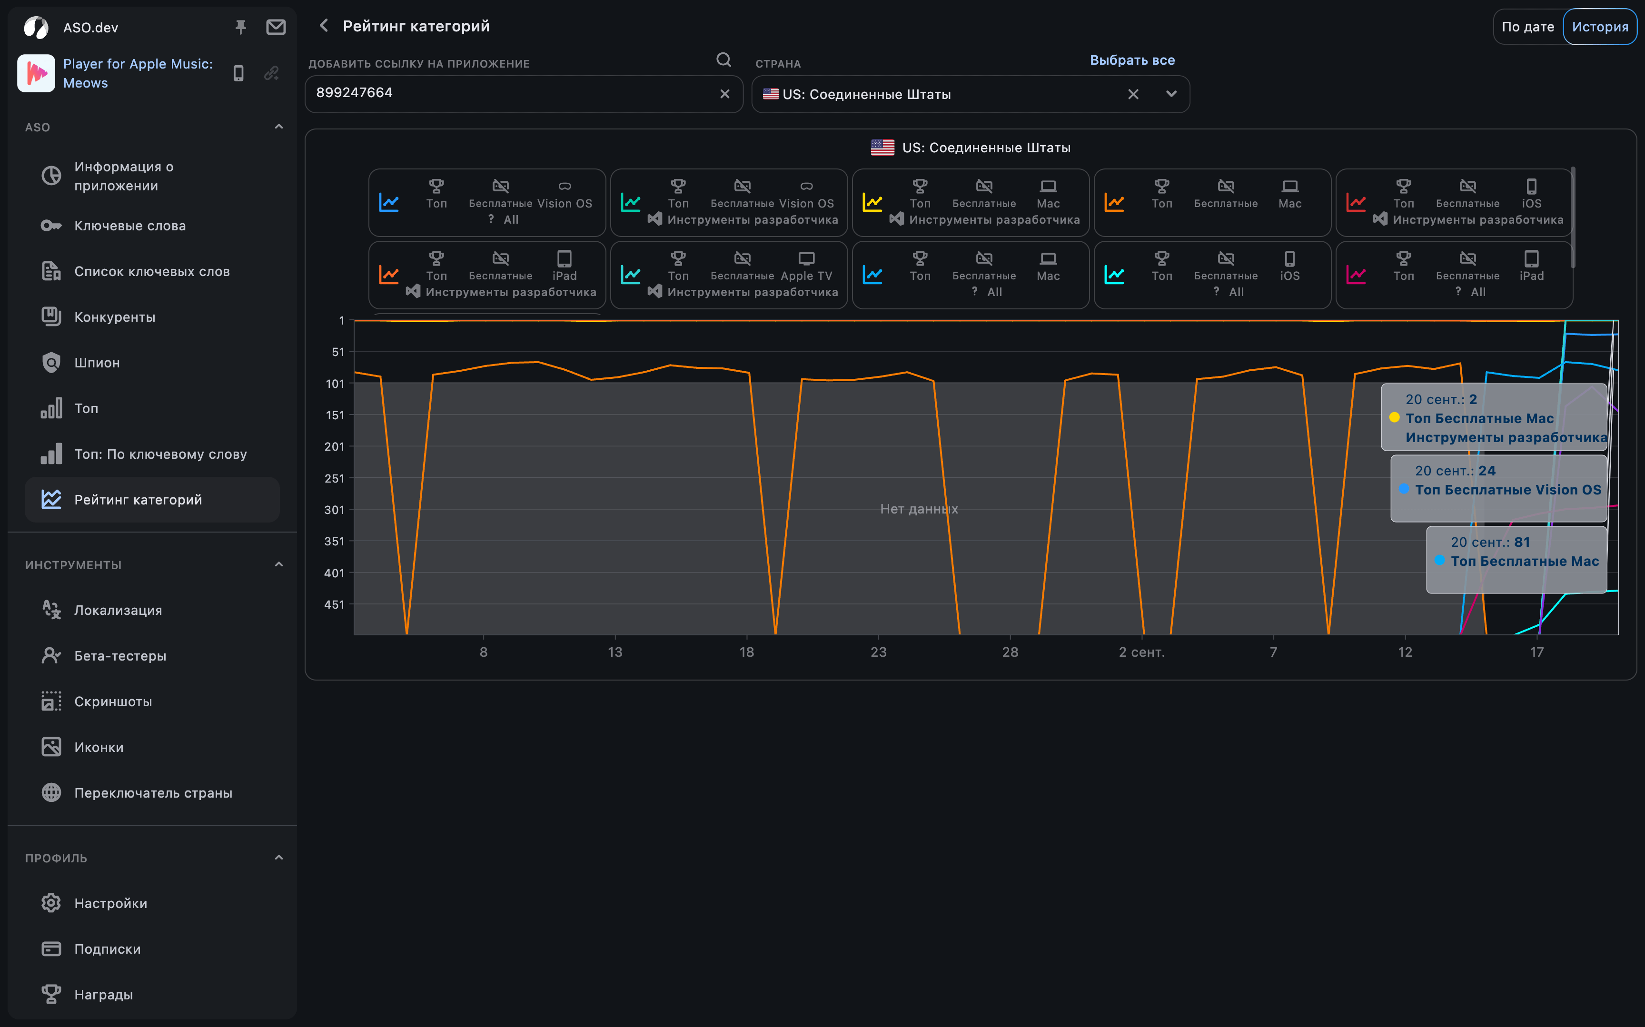
Task: Click the 20 сент.: 81 Mac tooltip
Action: click(1516, 560)
